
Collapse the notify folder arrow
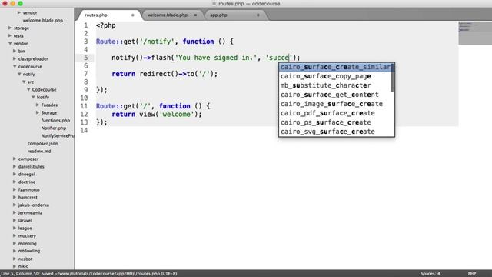tap(19, 74)
